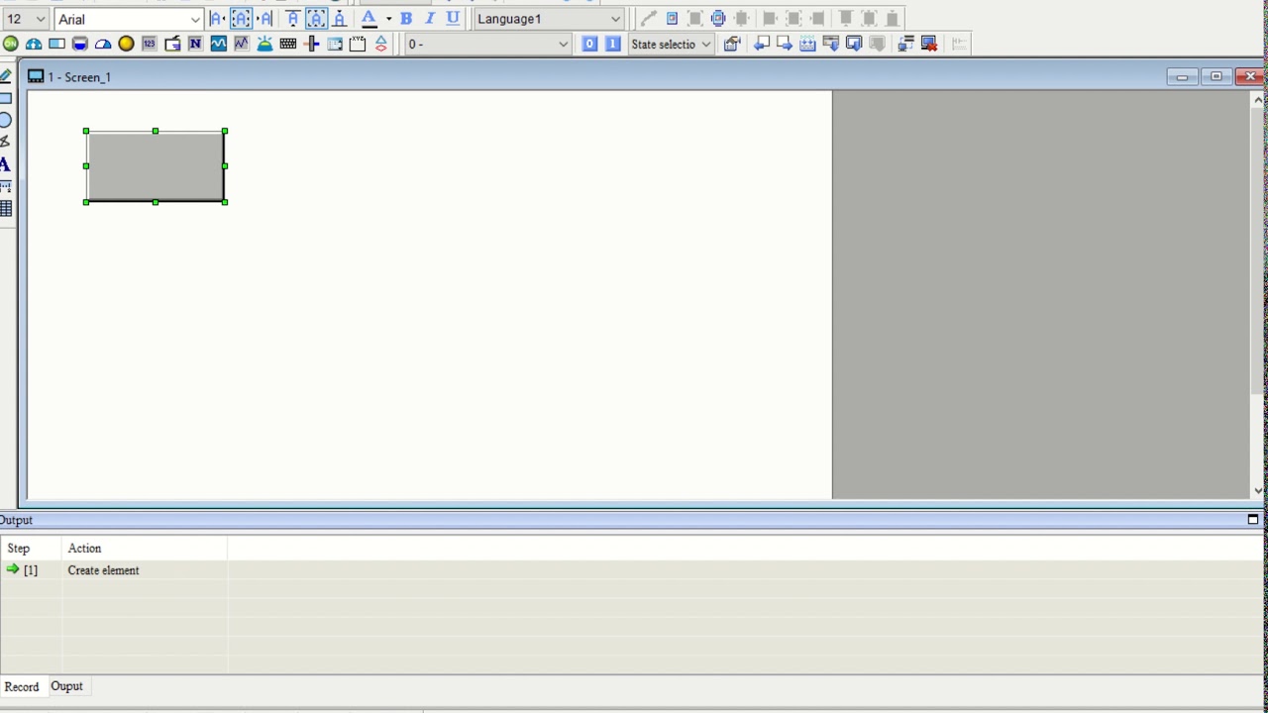The width and height of the screenshot is (1268, 713).
Task: Toggle vertical middle text alignment
Action: [x=316, y=19]
